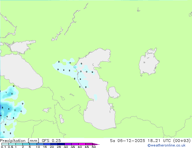
Task: Pick the legend swatch between 10 and 15
Action: [40, 144]
